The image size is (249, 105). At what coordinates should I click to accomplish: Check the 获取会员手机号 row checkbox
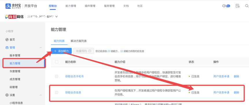tap(56, 76)
